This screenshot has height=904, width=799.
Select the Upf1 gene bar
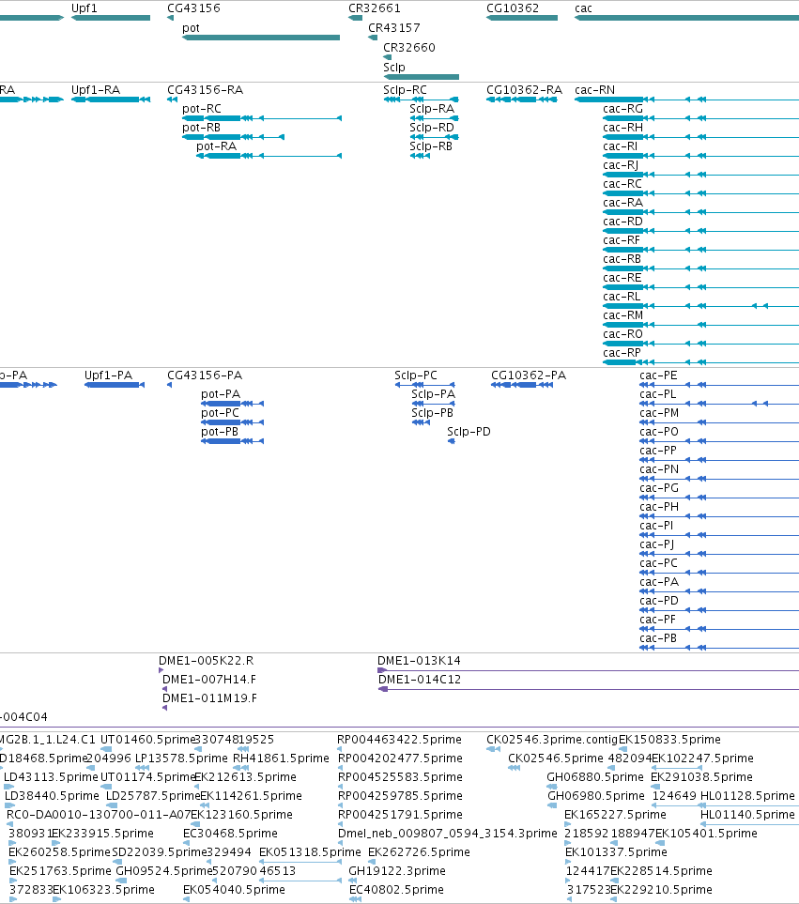pyautogui.click(x=111, y=18)
